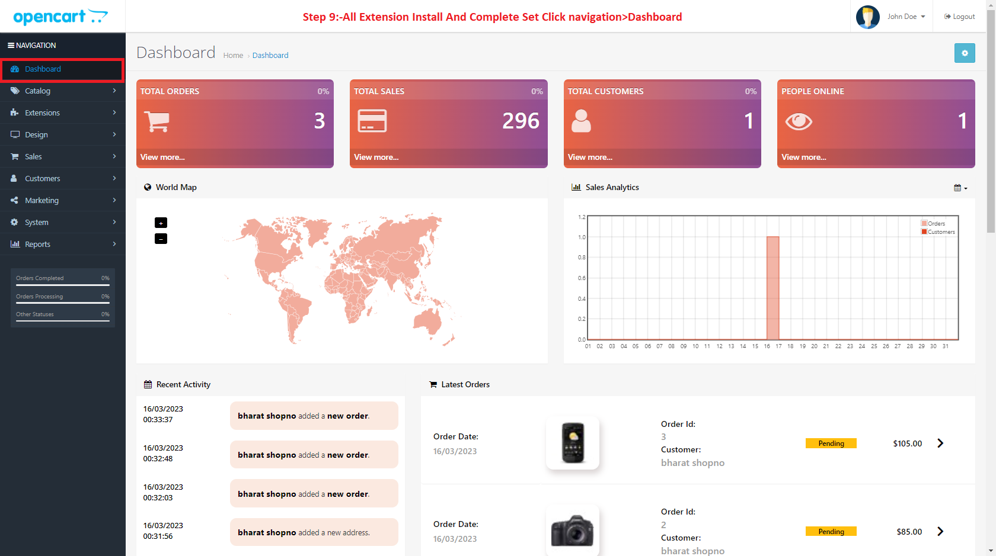Click the Total Sales credit card icon

click(x=372, y=121)
